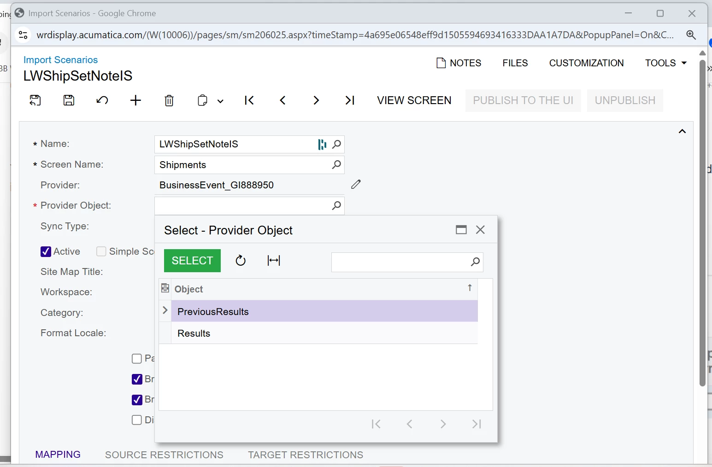Open the Provider Object lookup magnifier
This screenshot has width=712, height=467.
click(x=337, y=205)
